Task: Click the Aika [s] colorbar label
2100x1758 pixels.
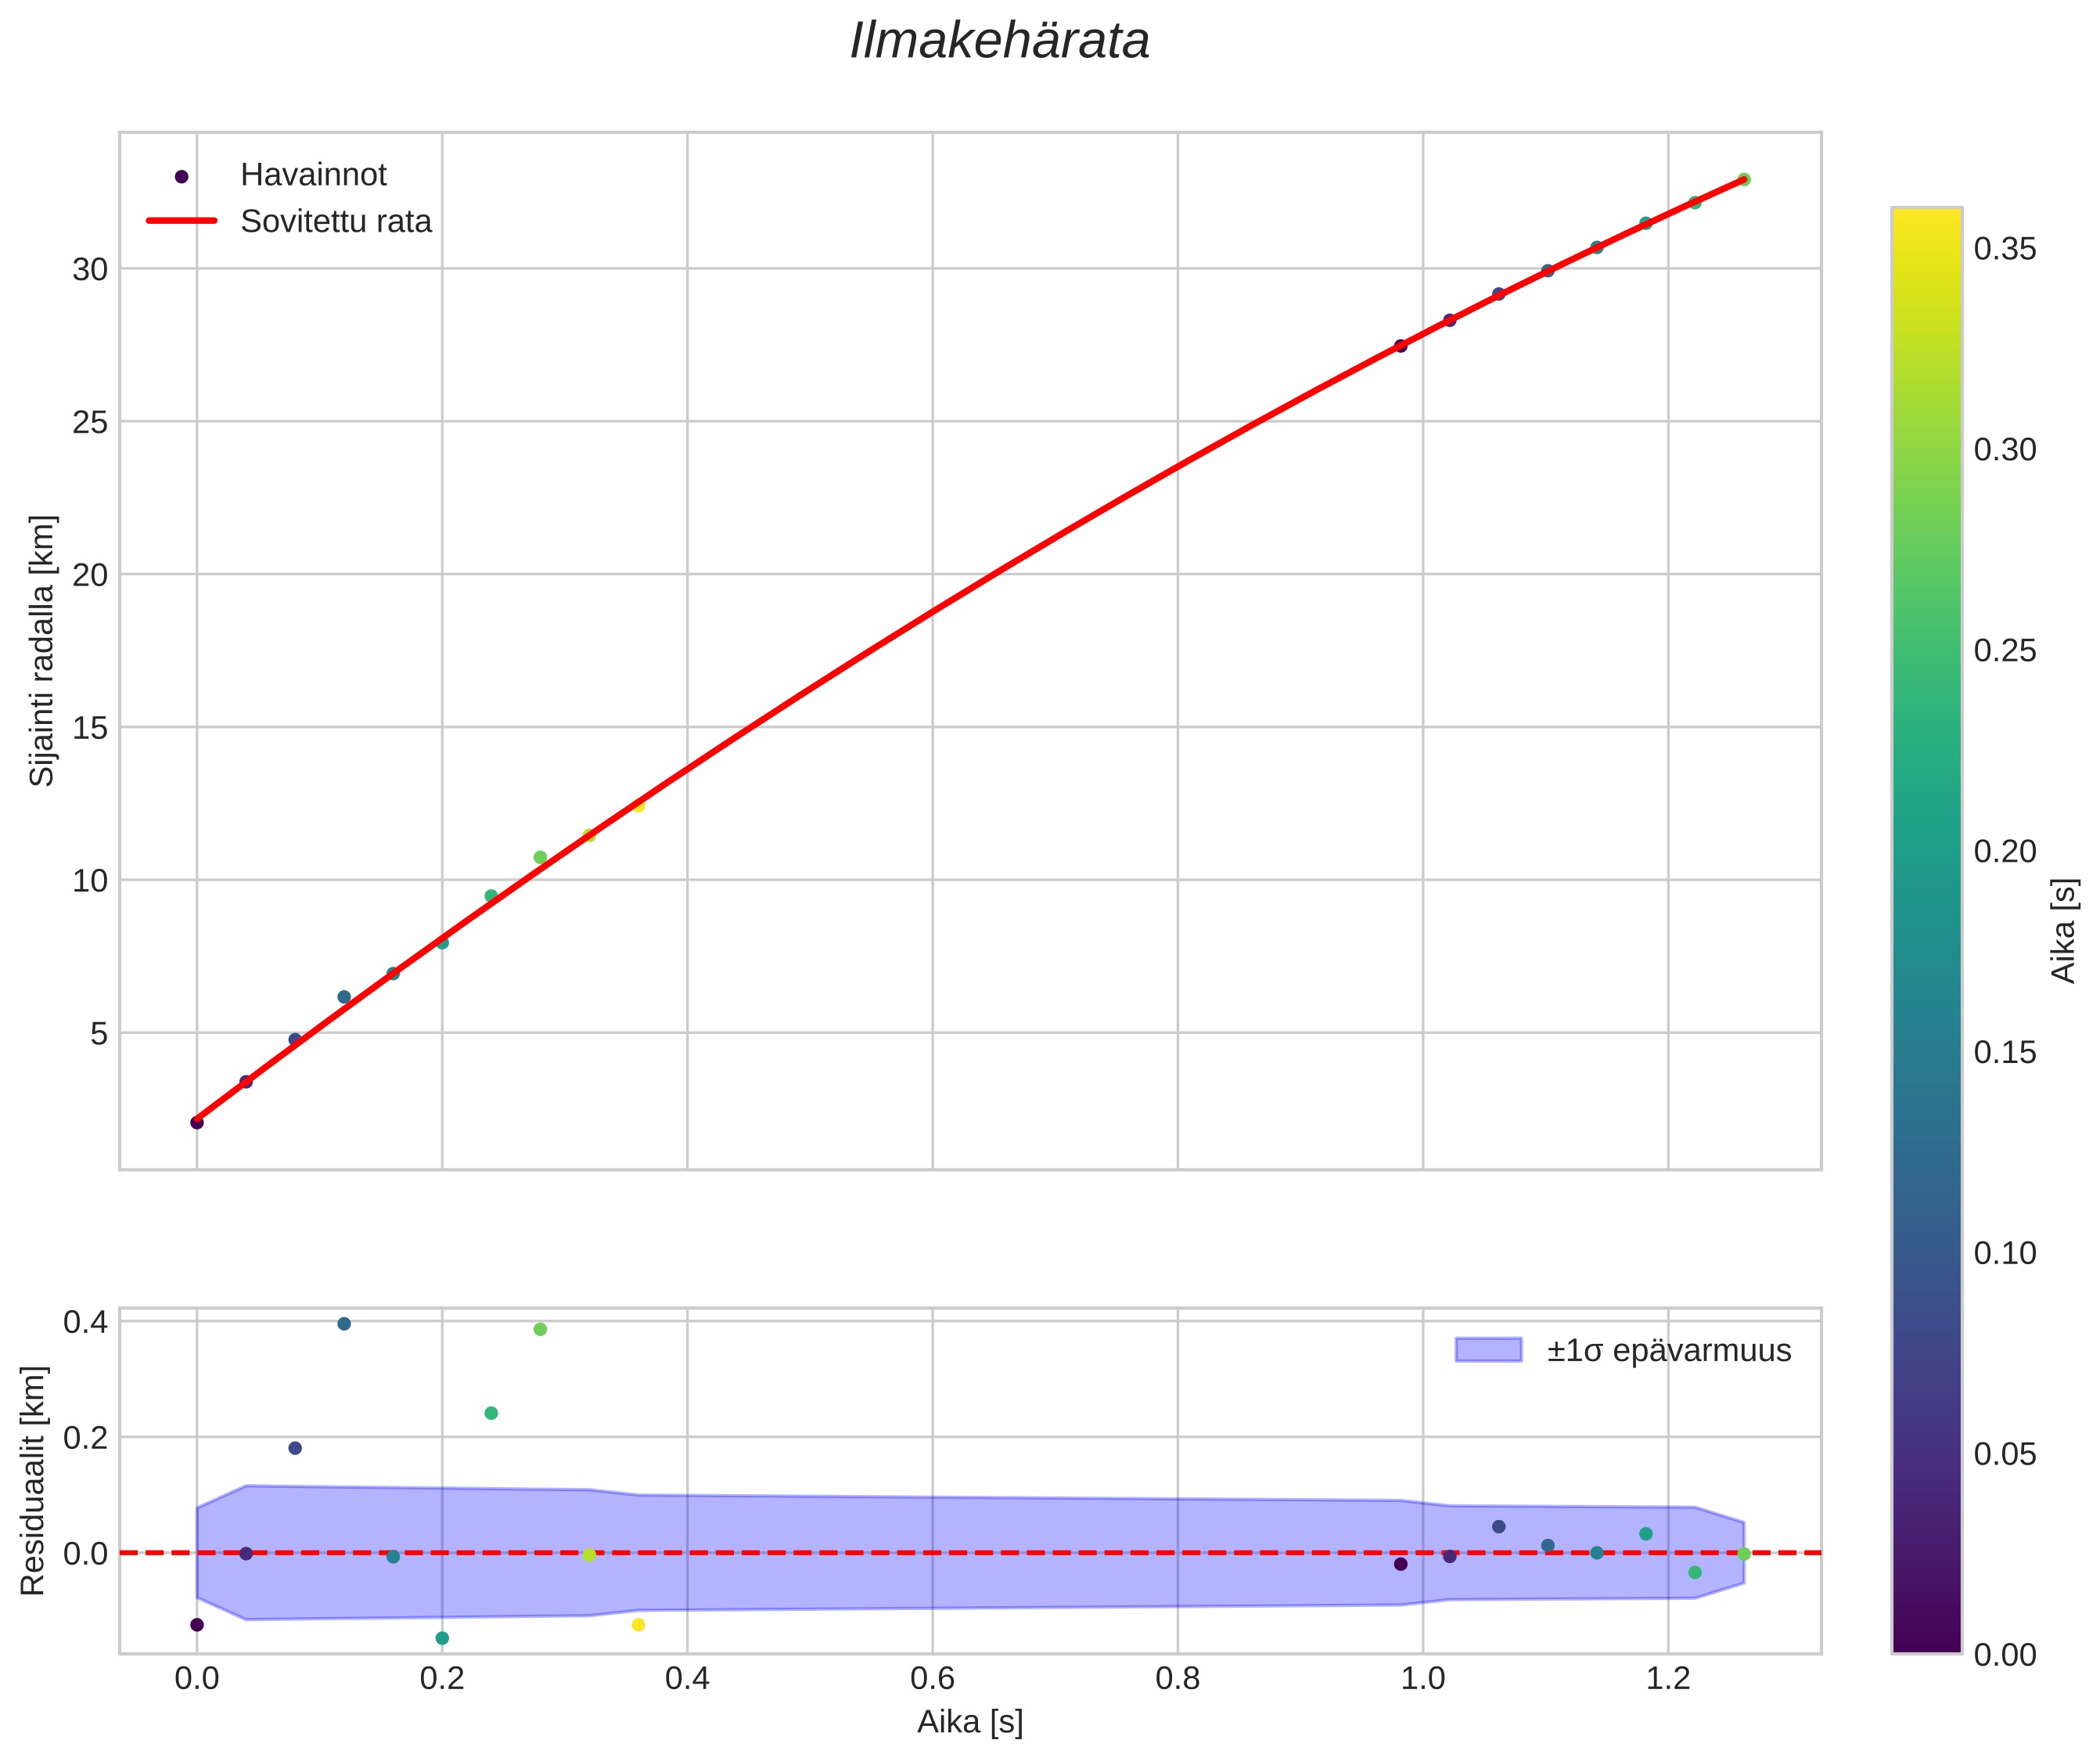Action: tap(2064, 931)
